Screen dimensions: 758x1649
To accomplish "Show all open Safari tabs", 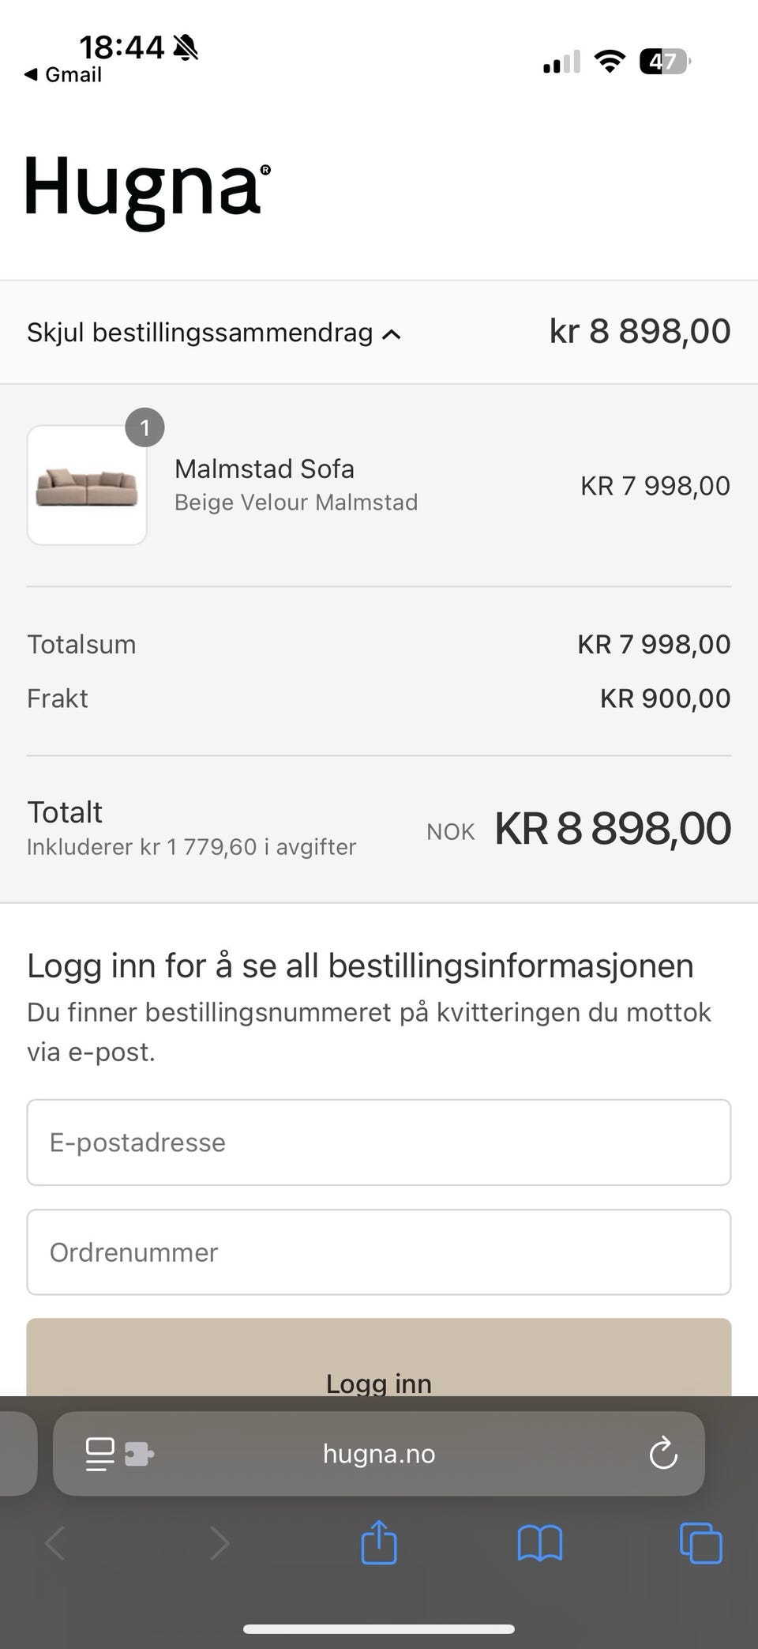I will pos(700,1543).
